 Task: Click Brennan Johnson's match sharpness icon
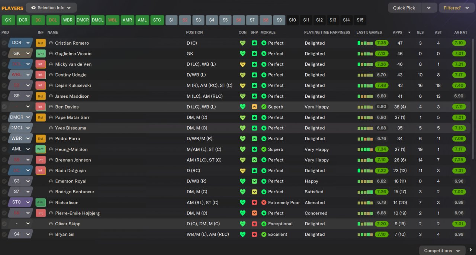pos(254,160)
